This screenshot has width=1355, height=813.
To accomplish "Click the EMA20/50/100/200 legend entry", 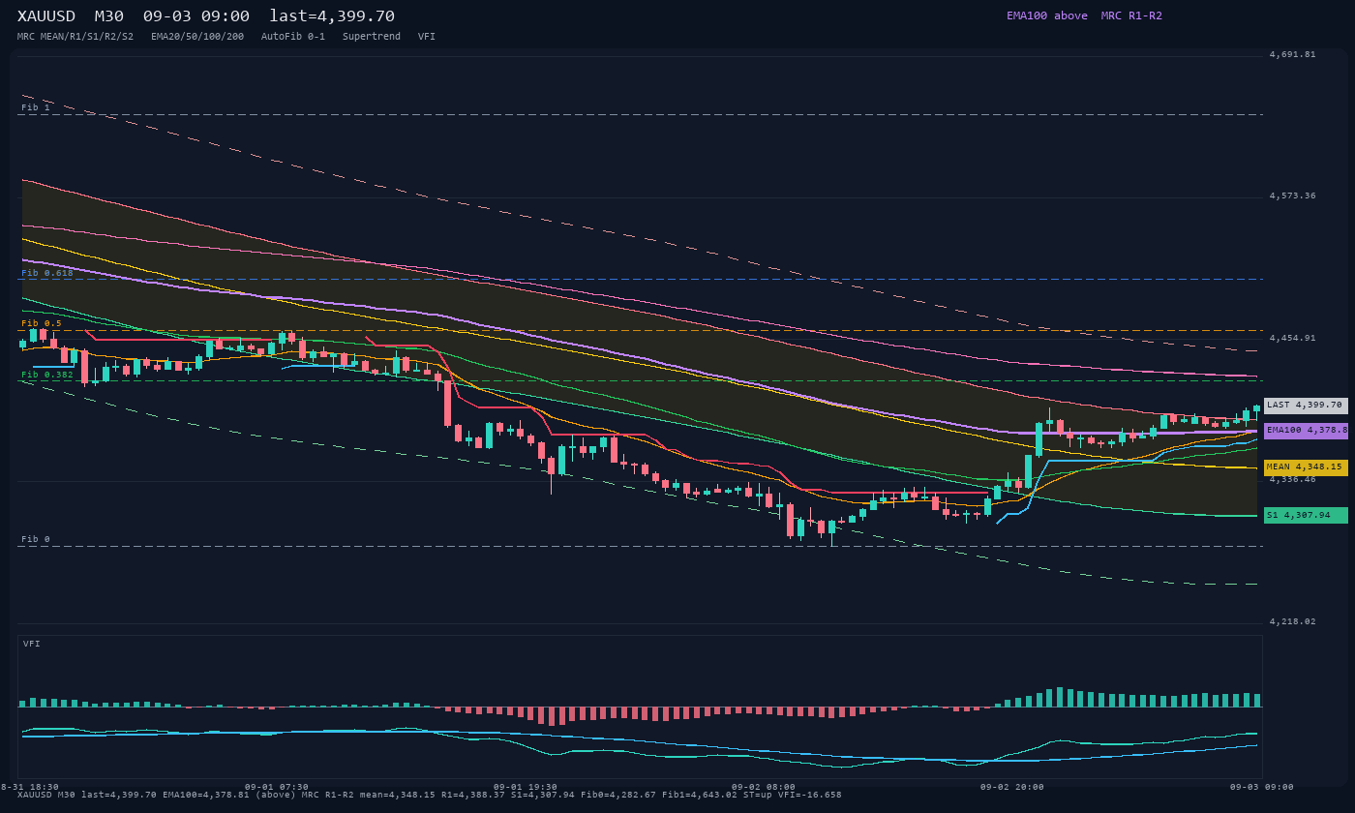I will coord(197,37).
